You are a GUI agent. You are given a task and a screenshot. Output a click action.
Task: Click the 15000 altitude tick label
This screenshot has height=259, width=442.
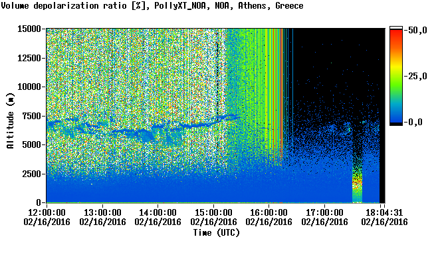[x=29, y=29]
